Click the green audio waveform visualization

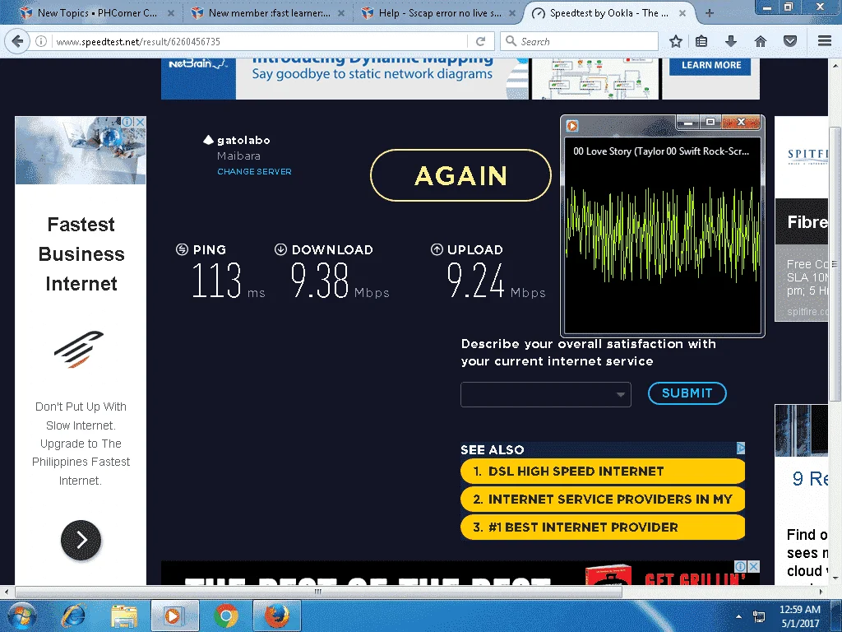(x=664, y=235)
